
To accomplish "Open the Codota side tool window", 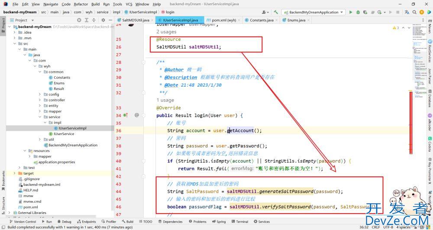I will click(x=430, y=144).
